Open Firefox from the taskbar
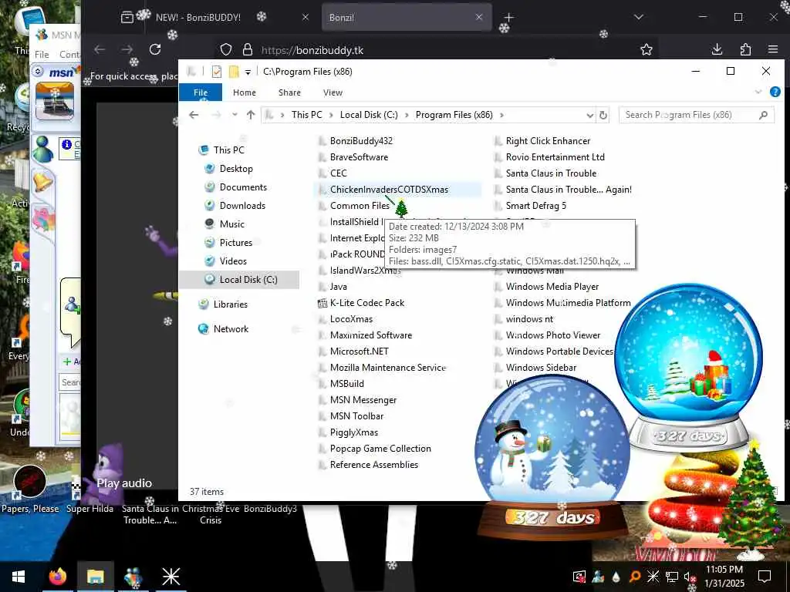Image resolution: width=790 pixels, height=592 pixels. point(58,577)
